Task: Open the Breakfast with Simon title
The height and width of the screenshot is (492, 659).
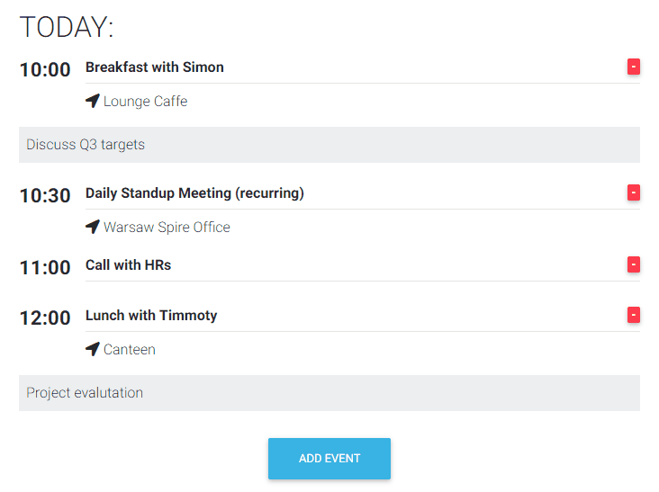Action: 155,67
